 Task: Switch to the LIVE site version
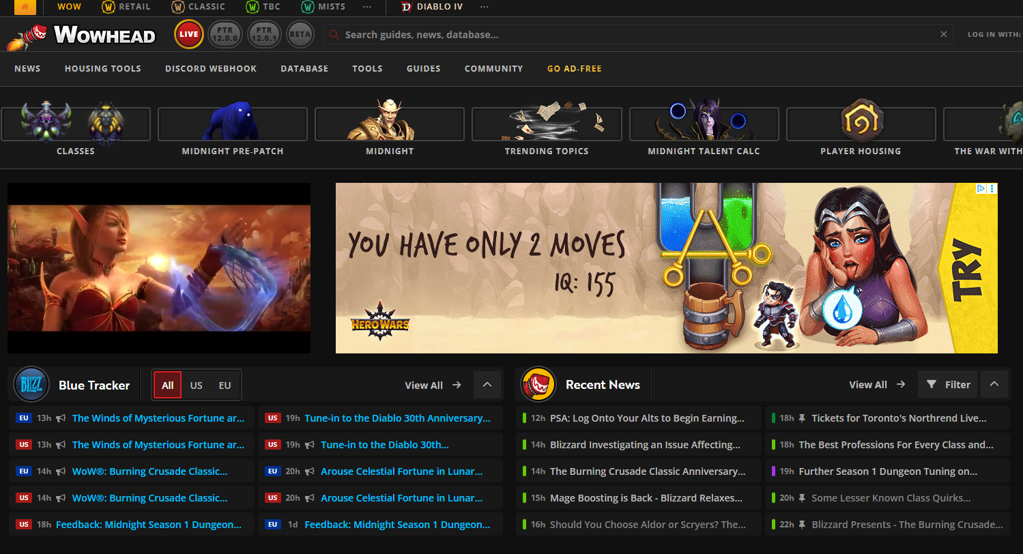188,34
